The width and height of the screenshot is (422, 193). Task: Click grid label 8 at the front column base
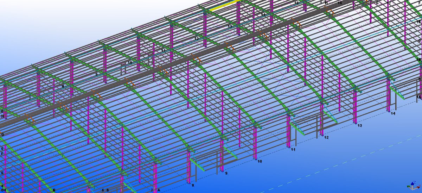pos(193,185)
